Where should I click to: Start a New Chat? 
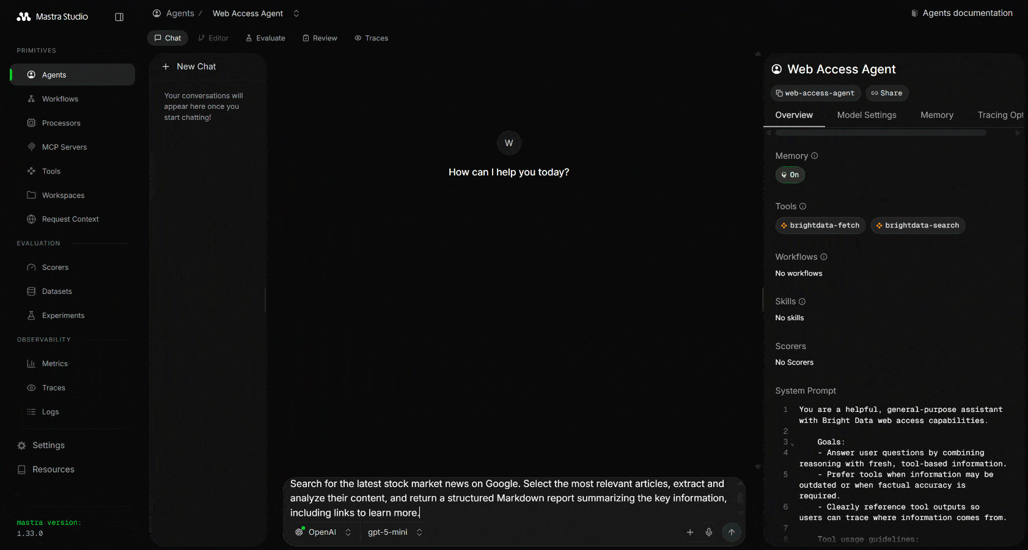(x=189, y=67)
